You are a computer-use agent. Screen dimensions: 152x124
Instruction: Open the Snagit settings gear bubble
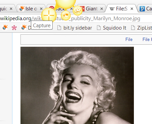point(78,10)
